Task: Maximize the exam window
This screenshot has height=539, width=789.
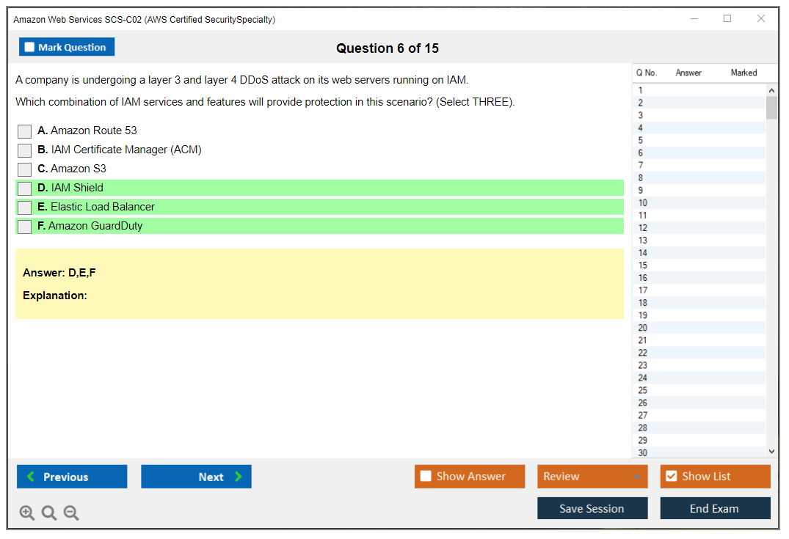Action: click(x=727, y=19)
